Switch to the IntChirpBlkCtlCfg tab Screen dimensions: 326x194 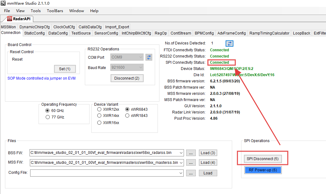pos(136,33)
